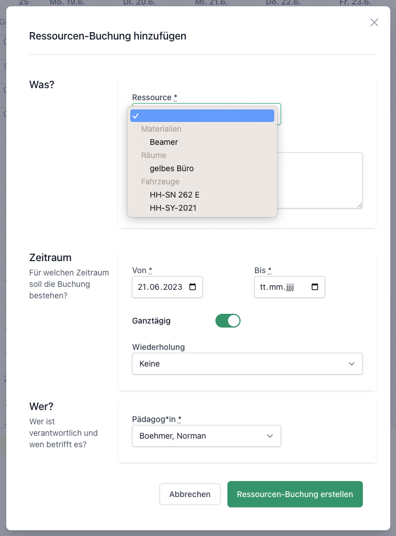Click the Von date field showing 21.06.2023
This screenshot has height=536, width=396.
click(x=167, y=287)
